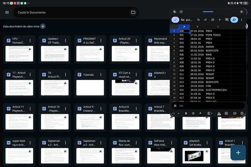Select the spreadsheet title 'Nr. avi...'
The width and height of the screenshot is (251, 167).
click(x=186, y=20)
